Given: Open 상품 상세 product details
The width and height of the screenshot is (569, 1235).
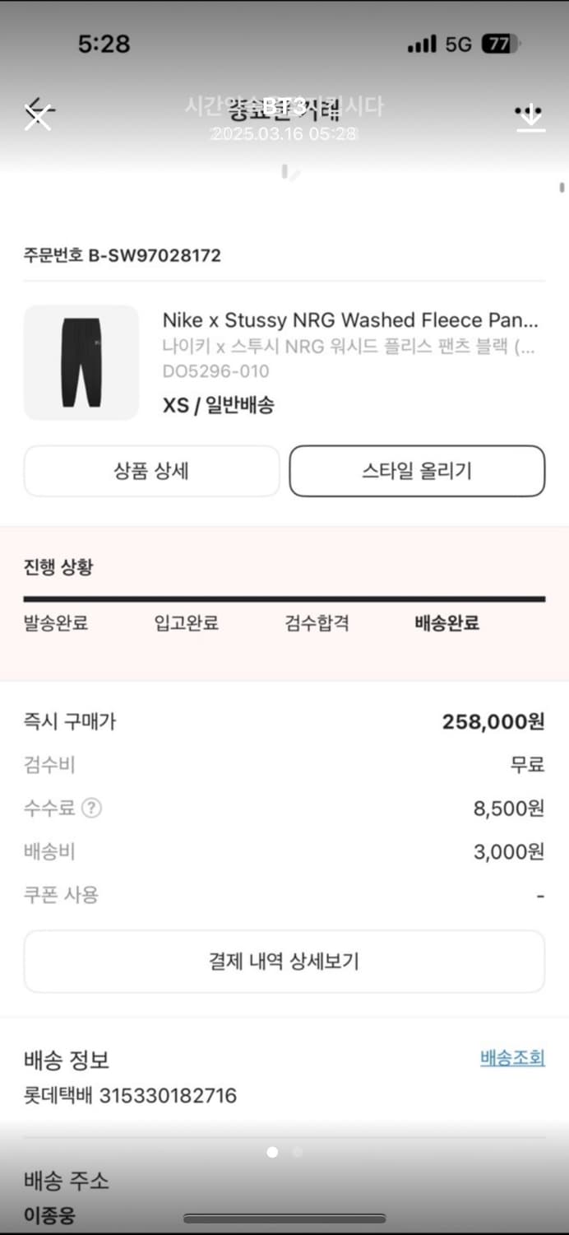Looking at the screenshot, I should [x=151, y=471].
